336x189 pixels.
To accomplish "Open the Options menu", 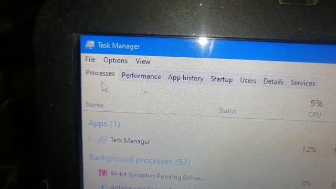I will click(x=115, y=61).
